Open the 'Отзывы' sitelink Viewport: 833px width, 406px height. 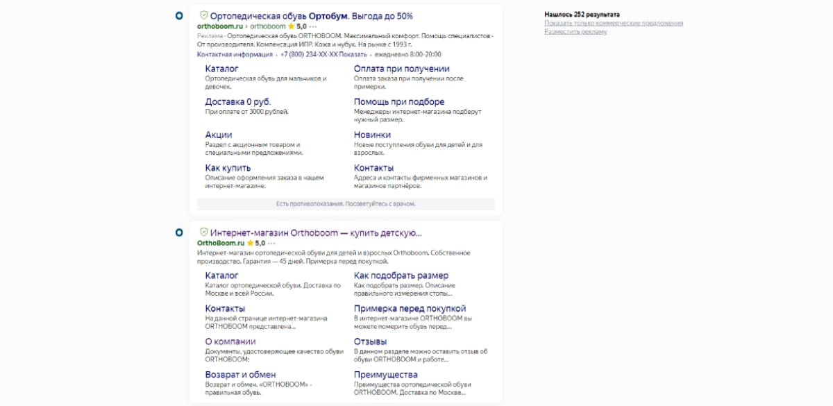pos(371,341)
